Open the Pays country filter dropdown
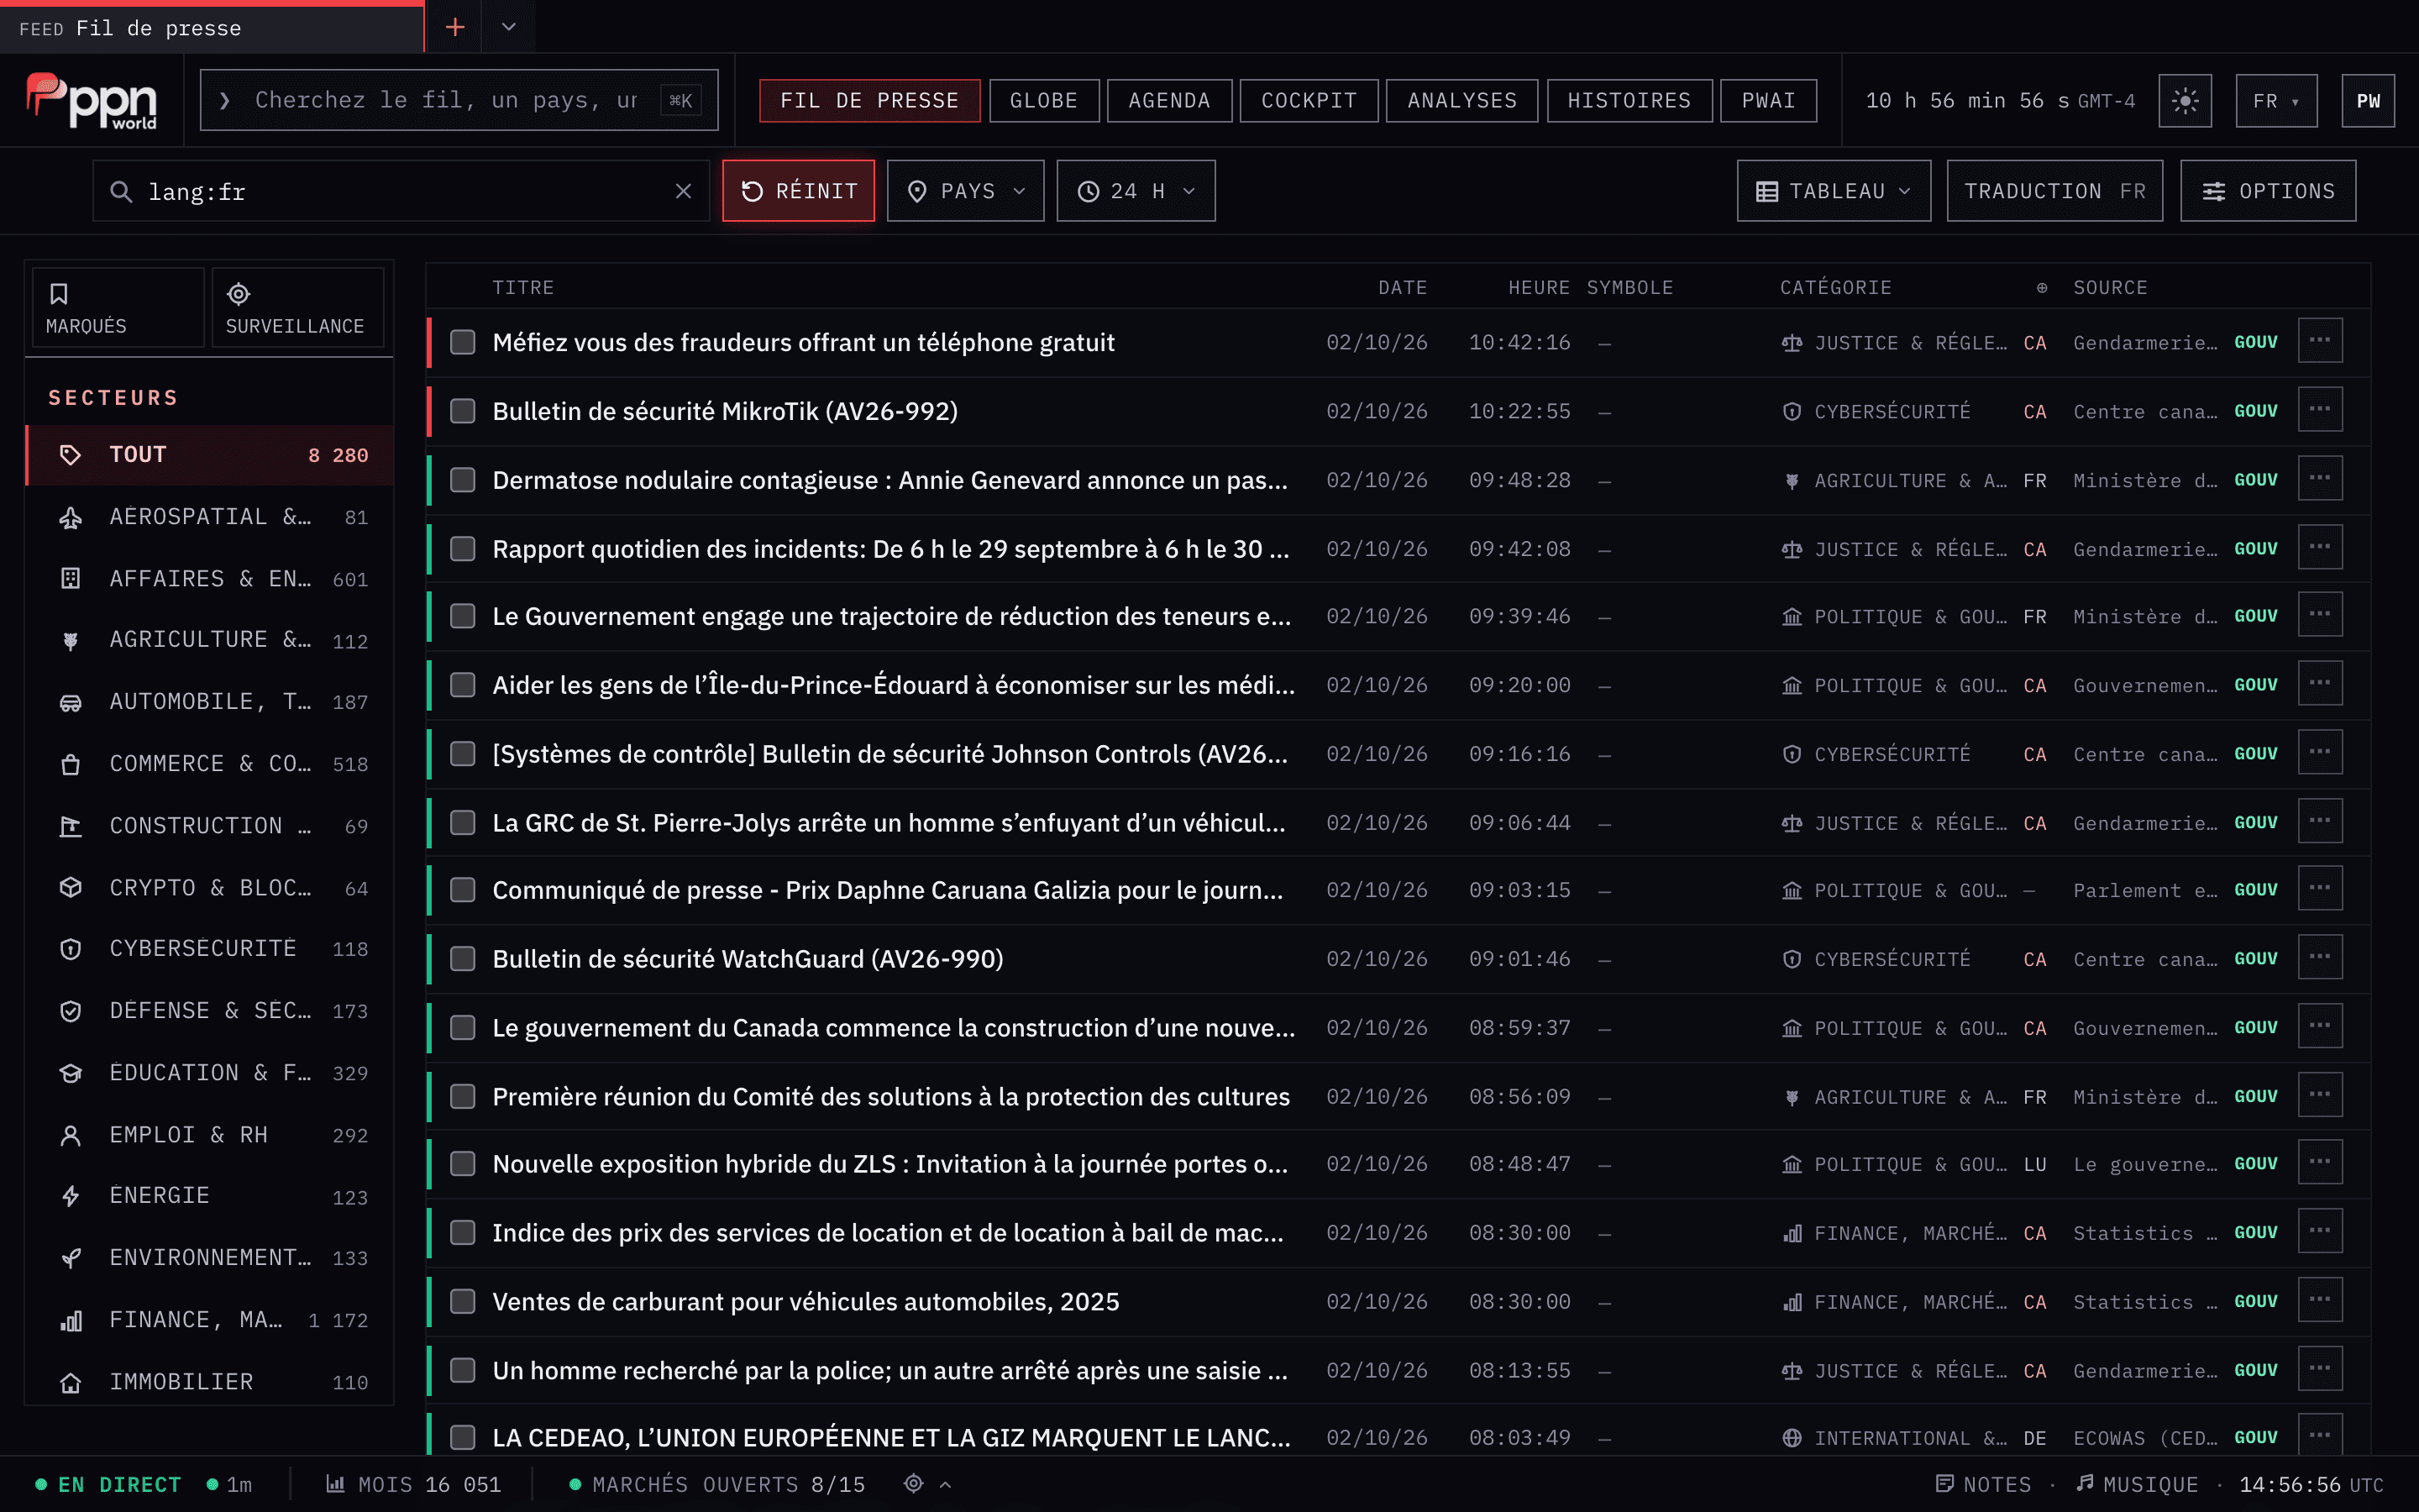 click(x=966, y=191)
